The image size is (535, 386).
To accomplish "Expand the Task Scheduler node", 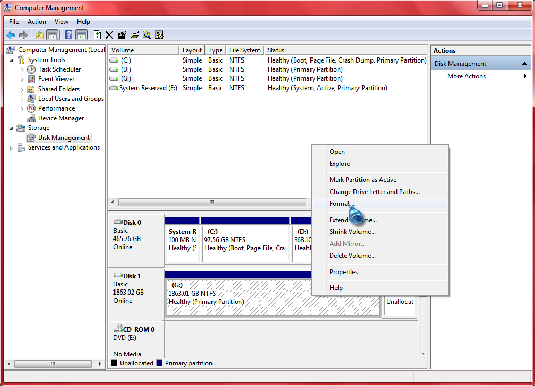I will coord(22,70).
